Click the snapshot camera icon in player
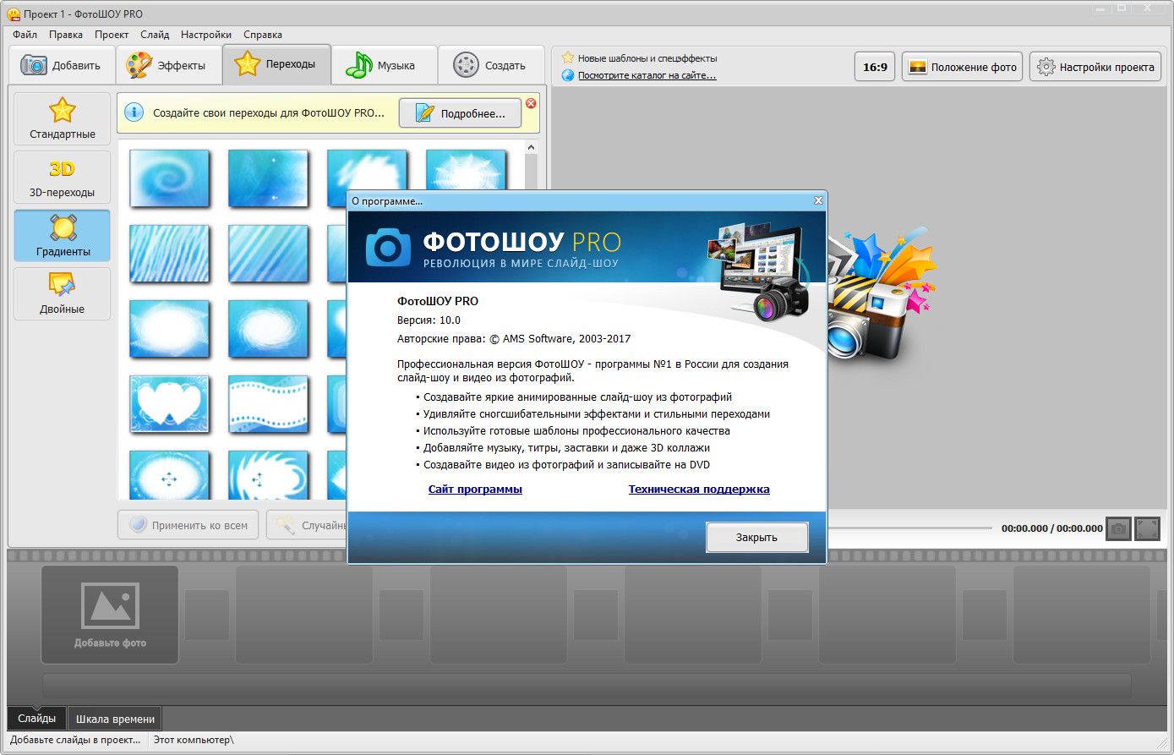The width and height of the screenshot is (1174, 755). (x=1118, y=528)
